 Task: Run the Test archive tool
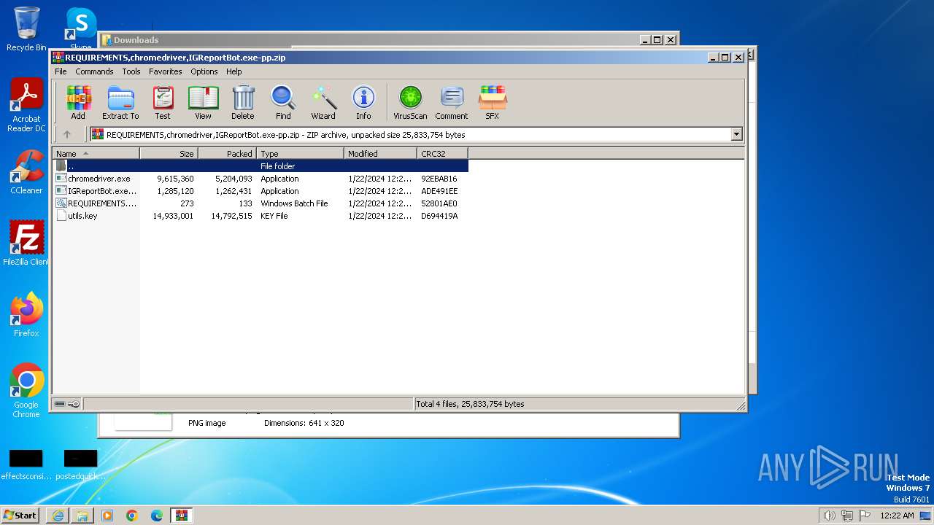point(163,103)
